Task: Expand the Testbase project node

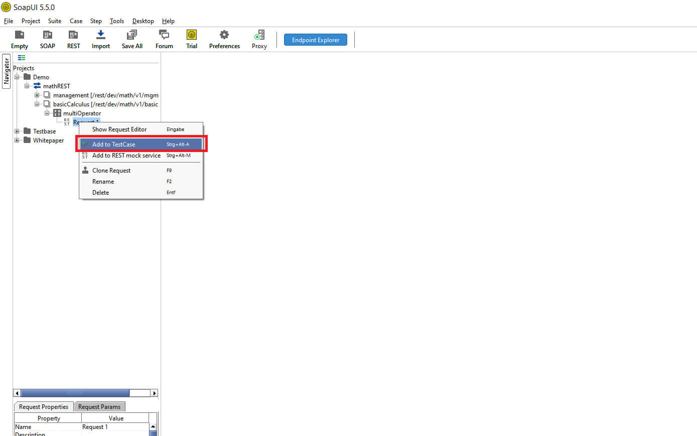Action: tap(17, 131)
